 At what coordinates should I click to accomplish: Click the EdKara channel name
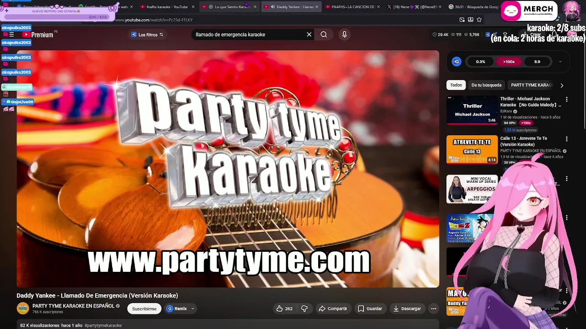[x=506, y=111]
